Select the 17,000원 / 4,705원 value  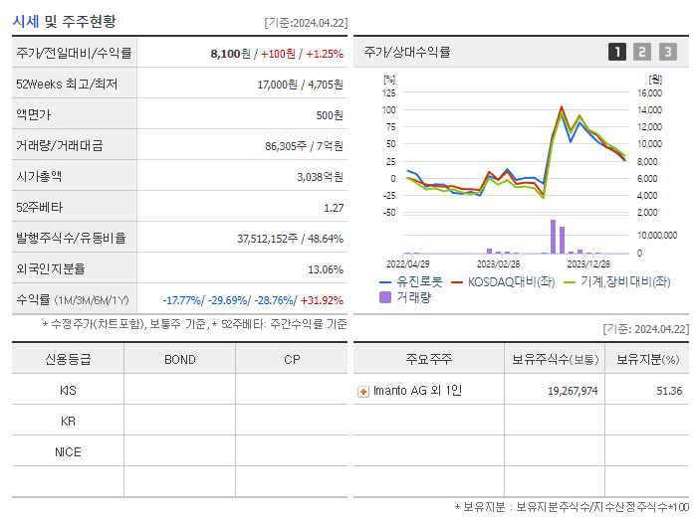point(300,85)
